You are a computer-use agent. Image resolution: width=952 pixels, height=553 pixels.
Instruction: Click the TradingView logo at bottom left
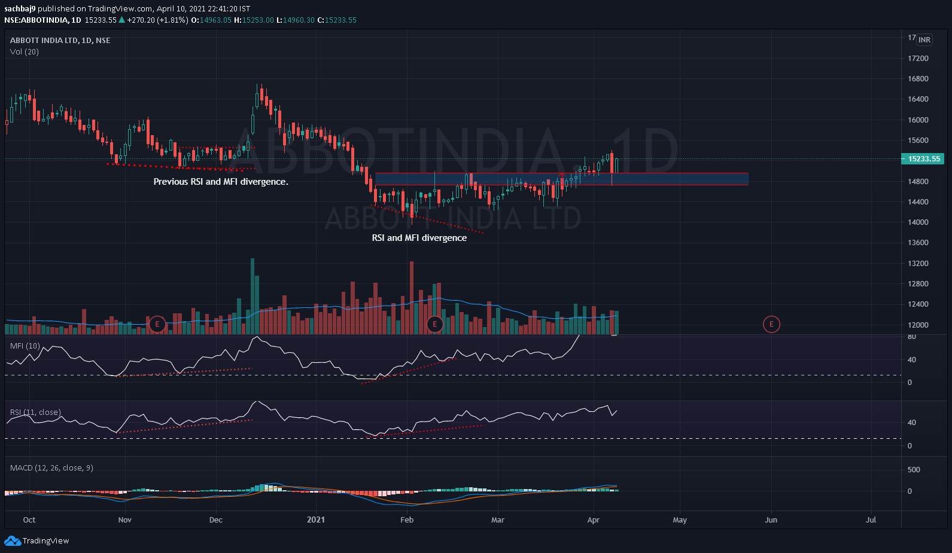pos(37,540)
